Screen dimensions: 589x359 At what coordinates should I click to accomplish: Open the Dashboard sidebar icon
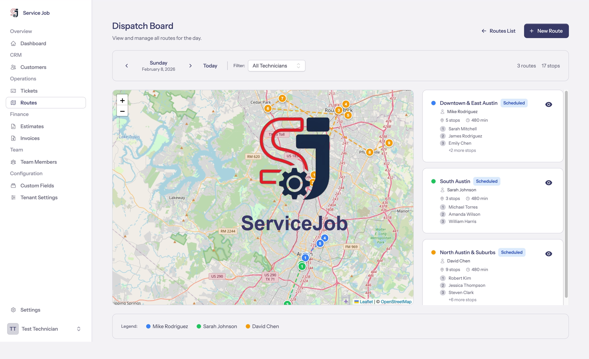point(13,43)
